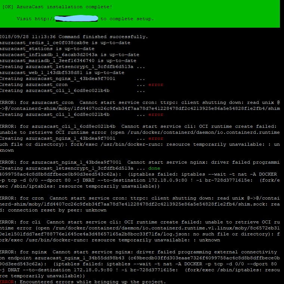The image size is (284, 284).
Task: Click red "error" on the Creating azuracast_cron line
Action: (x=156, y=84)
